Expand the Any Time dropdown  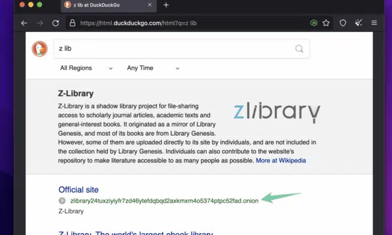click(153, 68)
